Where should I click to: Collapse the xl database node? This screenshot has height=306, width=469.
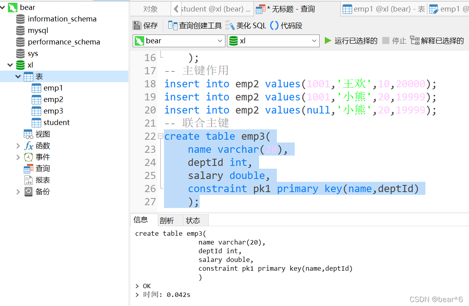coord(10,65)
